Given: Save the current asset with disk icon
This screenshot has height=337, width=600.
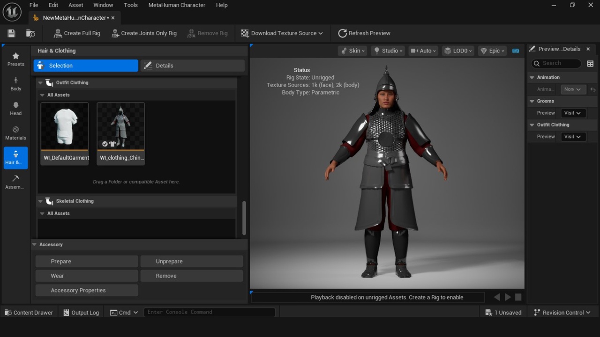Looking at the screenshot, I should coord(11,33).
